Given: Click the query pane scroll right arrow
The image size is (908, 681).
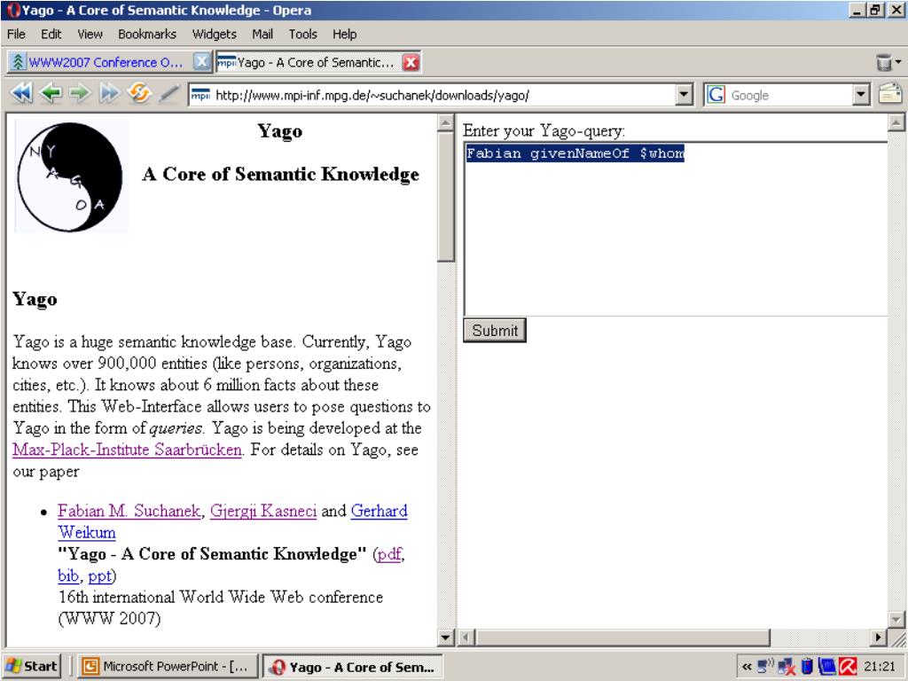Looking at the screenshot, I should pos(879,638).
